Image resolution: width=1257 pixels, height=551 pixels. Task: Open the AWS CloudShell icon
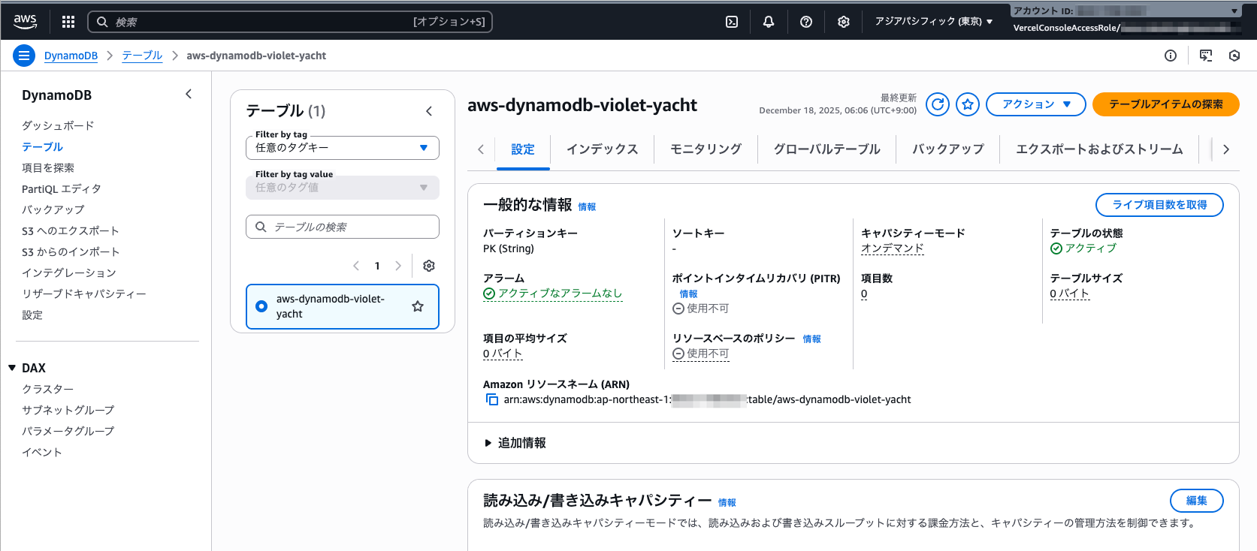click(x=731, y=22)
